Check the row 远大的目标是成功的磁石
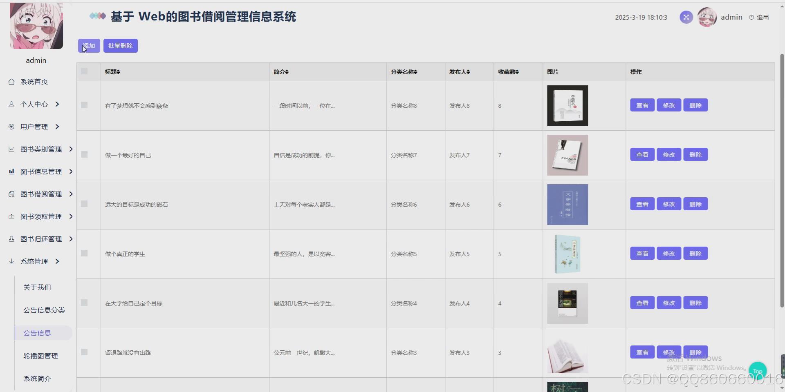785x392 pixels. [x=84, y=204]
